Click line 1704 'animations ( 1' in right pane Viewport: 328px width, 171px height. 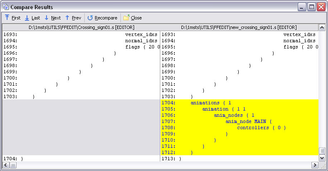[x=240, y=103]
